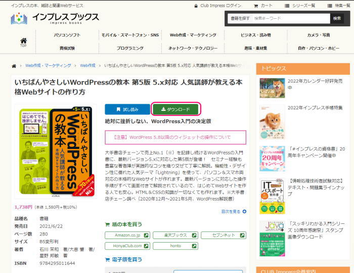Screen dimensions: 354x273
Task: Open the ビジネス・読み物 category
Action: pyautogui.click(x=256, y=35)
